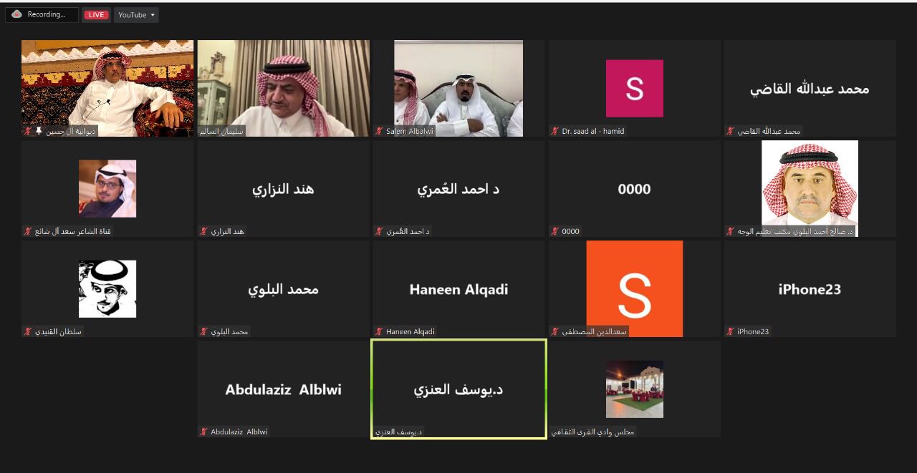This screenshot has height=473, width=917.
Task: Click the sketch portrait avatar of سلطان
Action: click(107, 288)
